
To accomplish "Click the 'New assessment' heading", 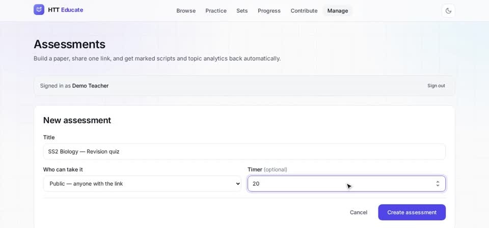I will pyautogui.click(x=77, y=120).
